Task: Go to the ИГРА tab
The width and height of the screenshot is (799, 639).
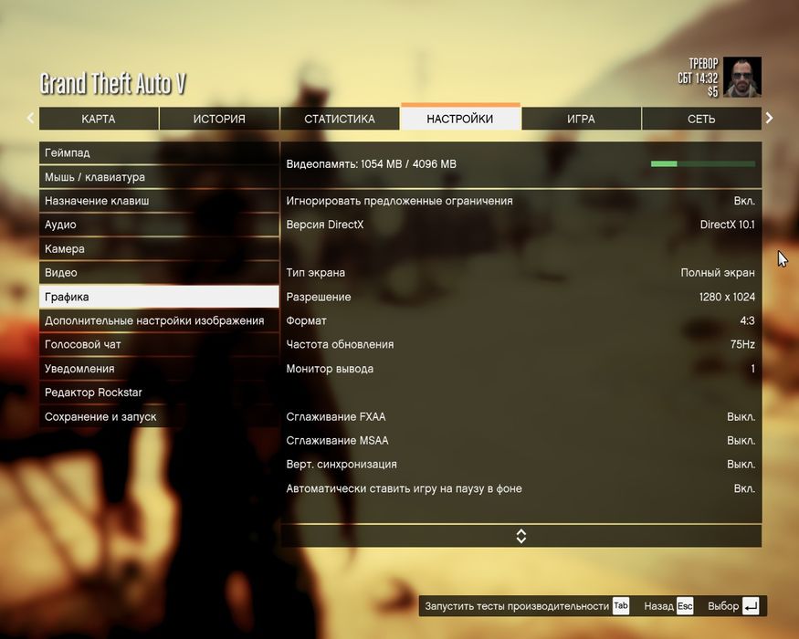Action: [581, 119]
